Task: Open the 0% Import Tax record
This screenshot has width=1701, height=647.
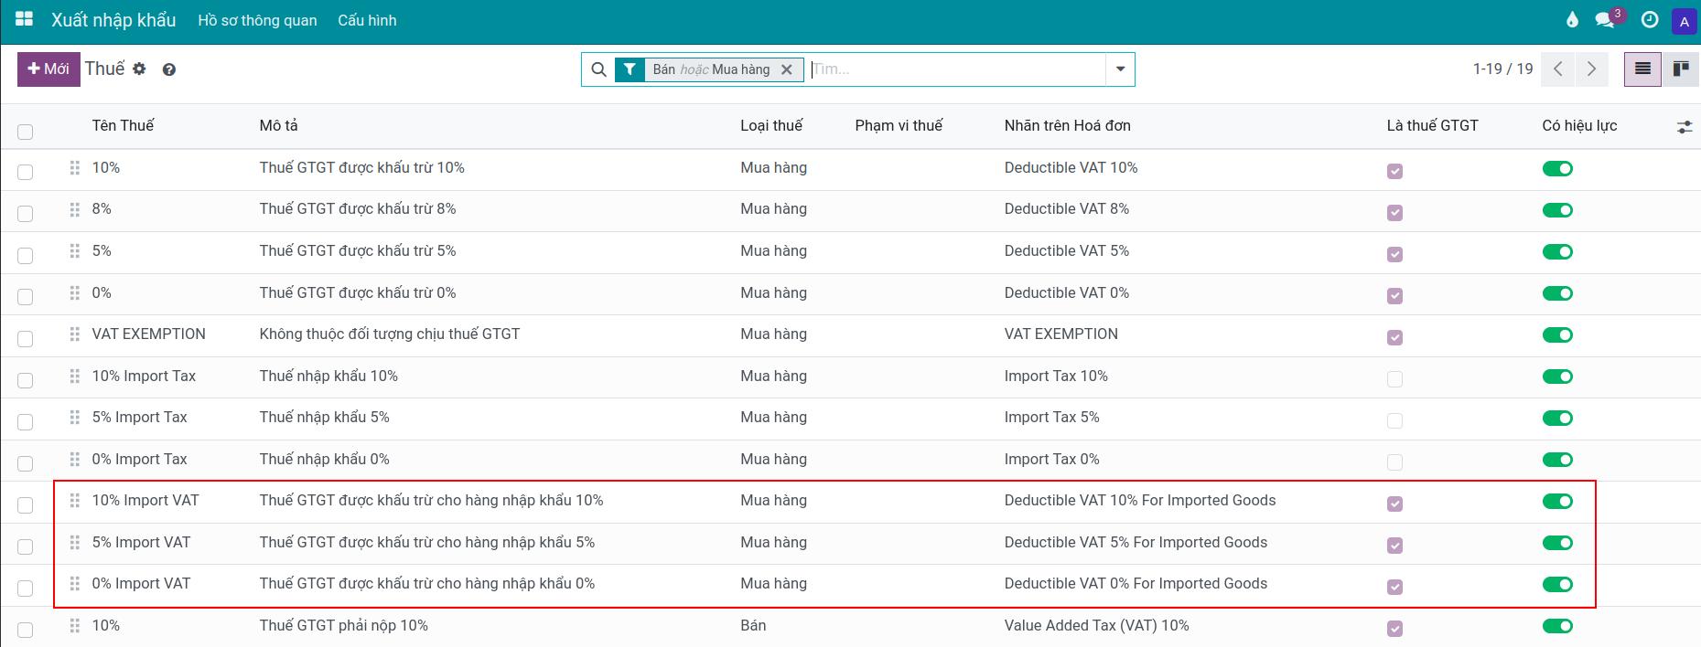Action: (x=139, y=460)
